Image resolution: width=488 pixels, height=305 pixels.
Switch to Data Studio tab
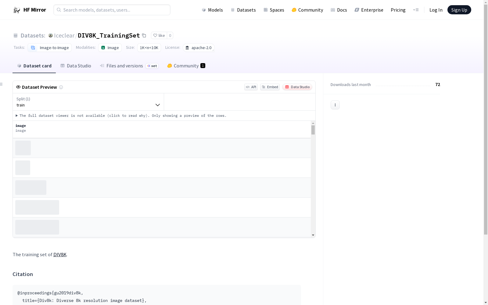tap(76, 66)
